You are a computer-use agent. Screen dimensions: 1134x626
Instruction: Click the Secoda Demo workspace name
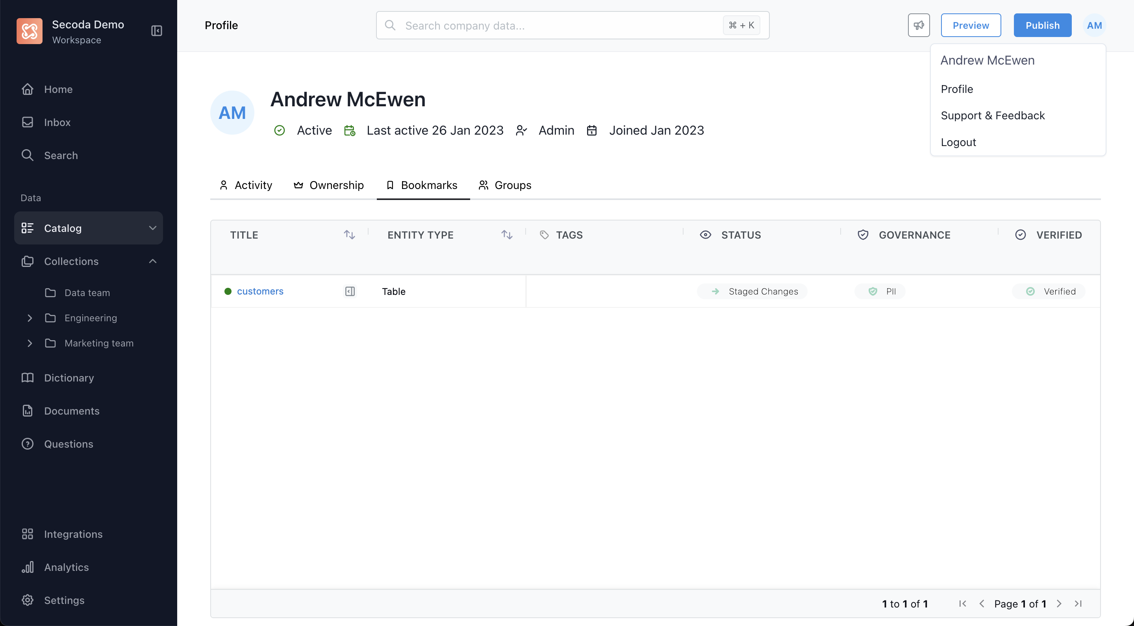(x=88, y=24)
